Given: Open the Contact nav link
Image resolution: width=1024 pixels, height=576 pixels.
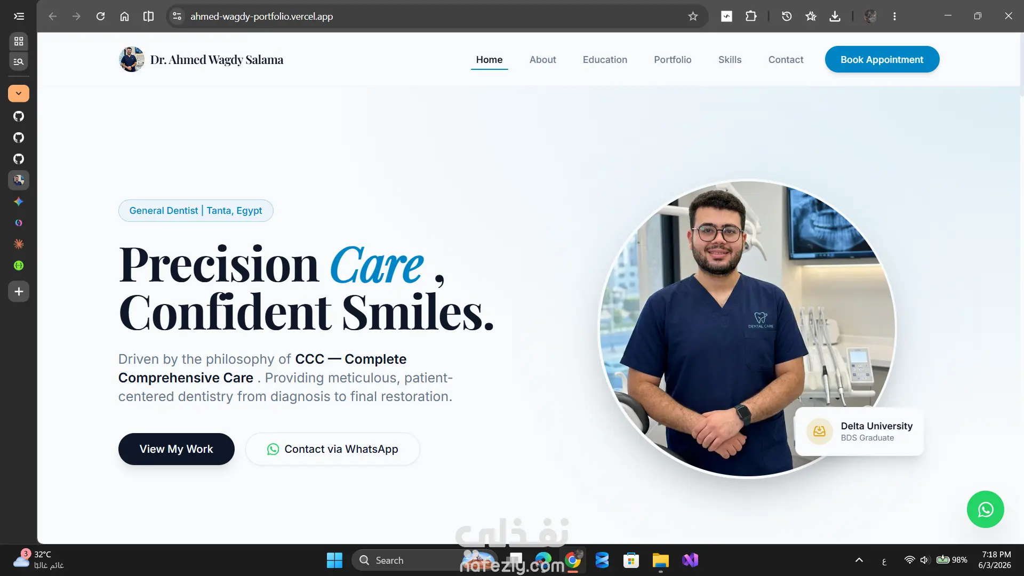Looking at the screenshot, I should (x=786, y=60).
